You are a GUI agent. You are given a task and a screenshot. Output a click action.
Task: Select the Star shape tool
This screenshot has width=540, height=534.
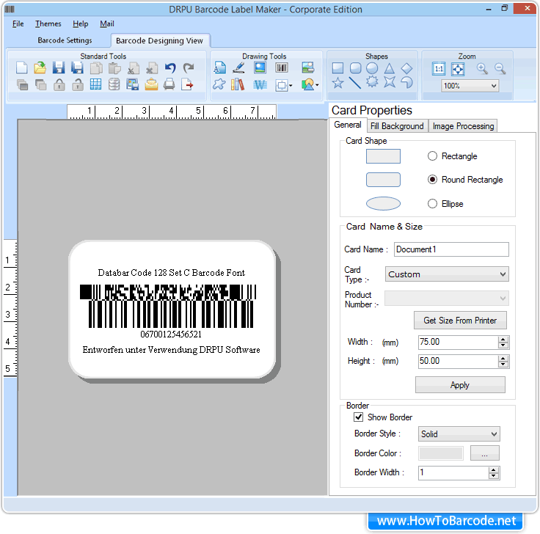point(337,83)
